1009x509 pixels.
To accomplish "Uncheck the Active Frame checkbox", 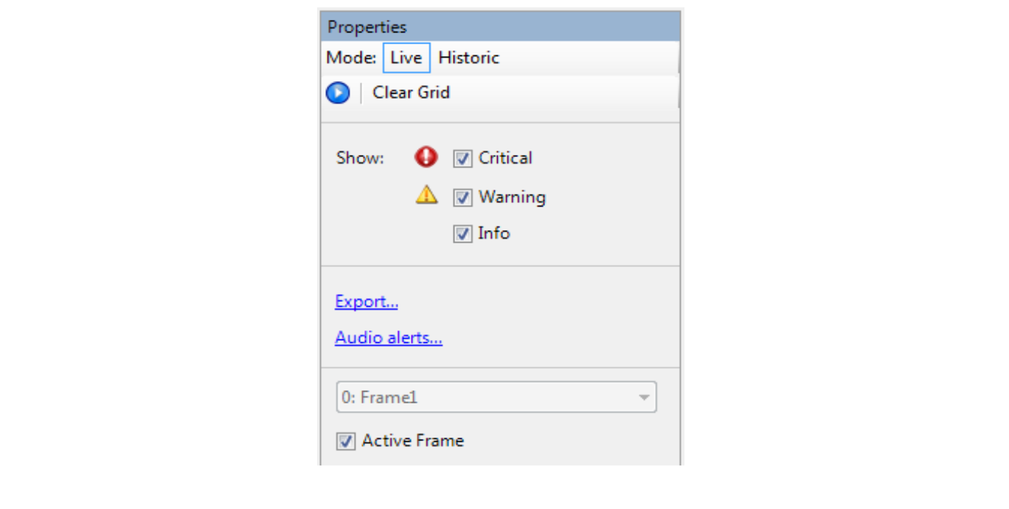I will pyautogui.click(x=345, y=441).
